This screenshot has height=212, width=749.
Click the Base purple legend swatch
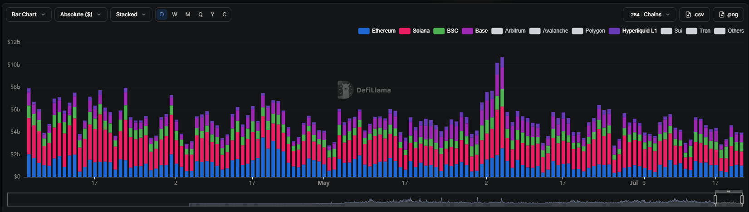pyautogui.click(x=467, y=31)
